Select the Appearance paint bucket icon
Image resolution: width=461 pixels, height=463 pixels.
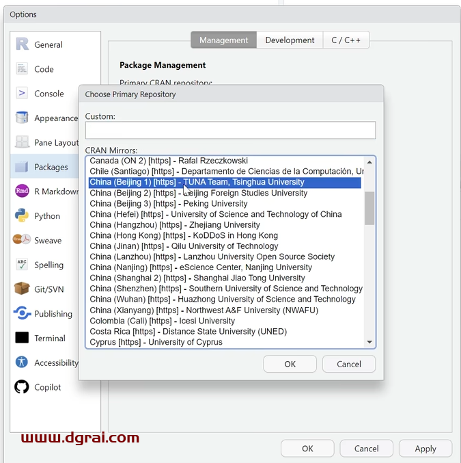coord(22,118)
